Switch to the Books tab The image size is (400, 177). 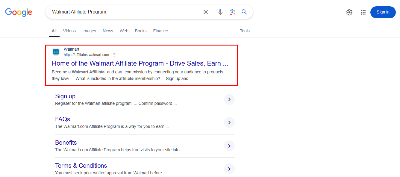click(141, 31)
